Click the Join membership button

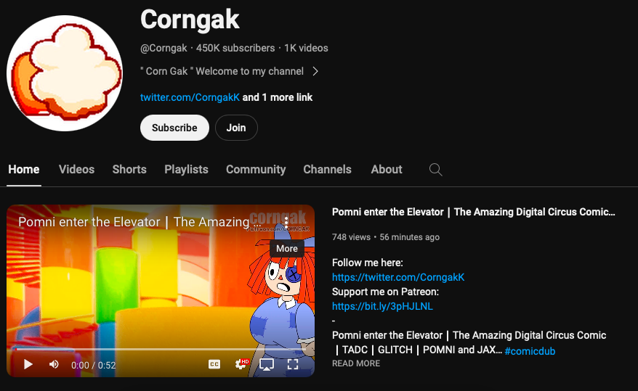click(x=236, y=128)
